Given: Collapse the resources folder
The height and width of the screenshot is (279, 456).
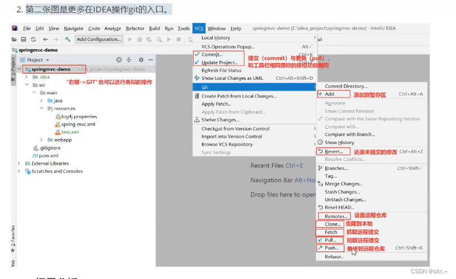Looking at the screenshot, I should (x=42, y=109).
